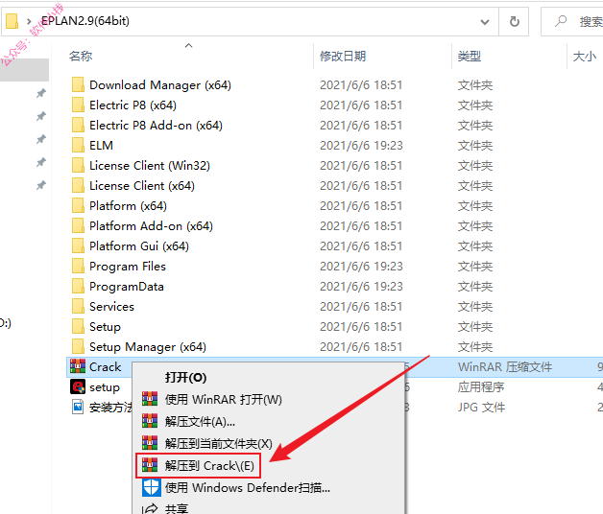Select the Program Files folder icon
The width and height of the screenshot is (603, 514).
click(x=78, y=267)
